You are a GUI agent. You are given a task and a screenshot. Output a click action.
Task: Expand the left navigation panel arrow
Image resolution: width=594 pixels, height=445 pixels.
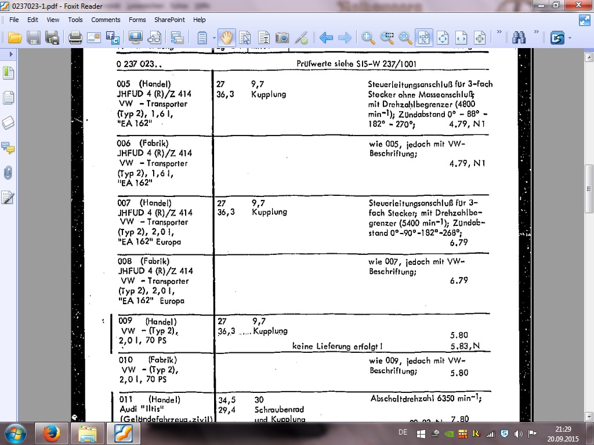pyautogui.click(x=10, y=54)
